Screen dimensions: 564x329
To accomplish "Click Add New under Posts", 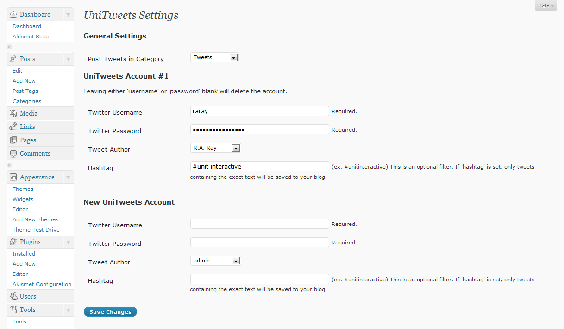I will click(x=24, y=81).
